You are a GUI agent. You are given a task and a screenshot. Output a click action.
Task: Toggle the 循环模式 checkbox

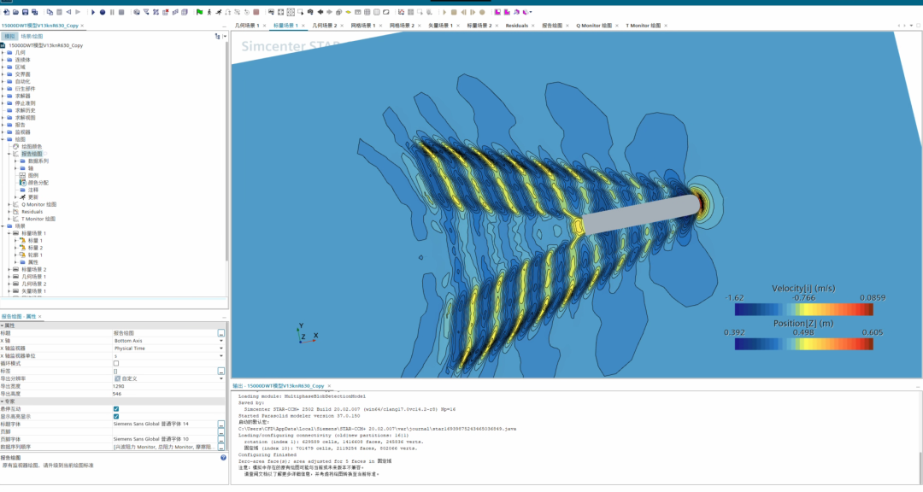(116, 364)
